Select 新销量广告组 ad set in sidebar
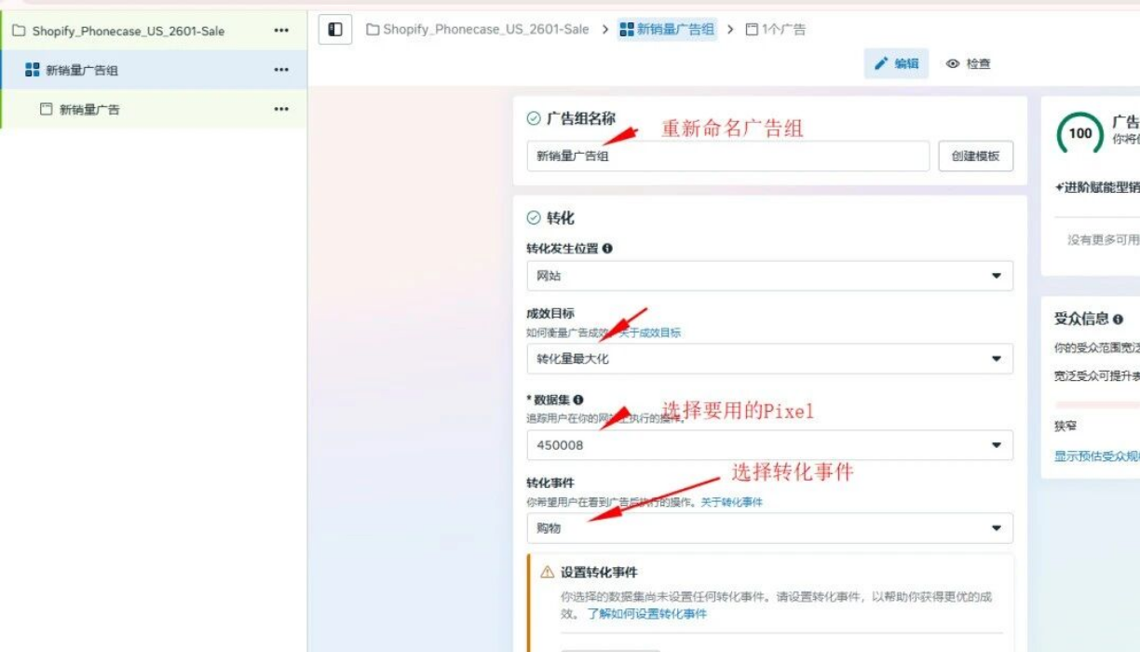1140x652 pixels. point(154,70)
